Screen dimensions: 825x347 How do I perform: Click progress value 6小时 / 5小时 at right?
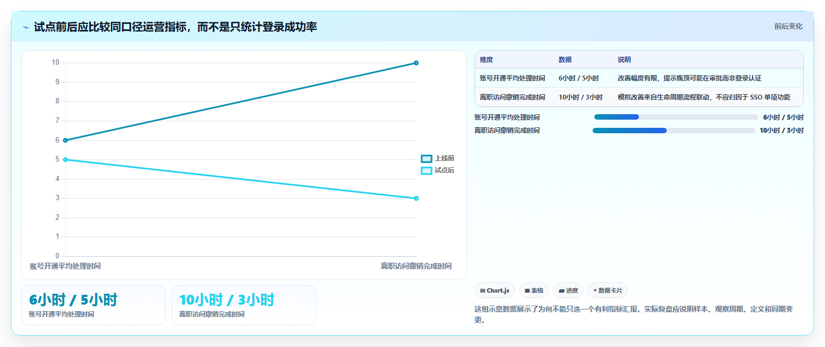tap(783, 117)
